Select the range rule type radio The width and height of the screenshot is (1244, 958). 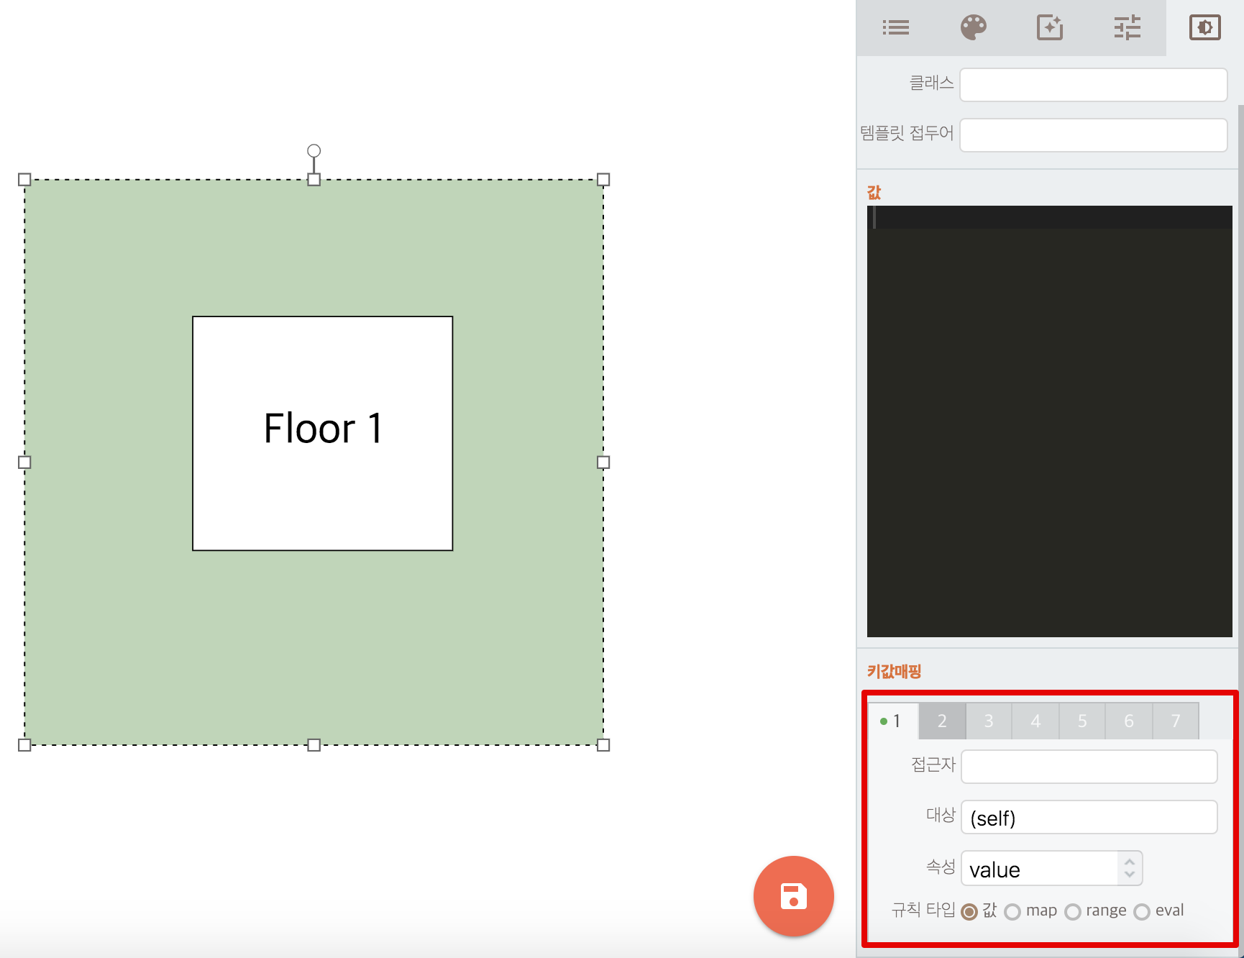1073,912
